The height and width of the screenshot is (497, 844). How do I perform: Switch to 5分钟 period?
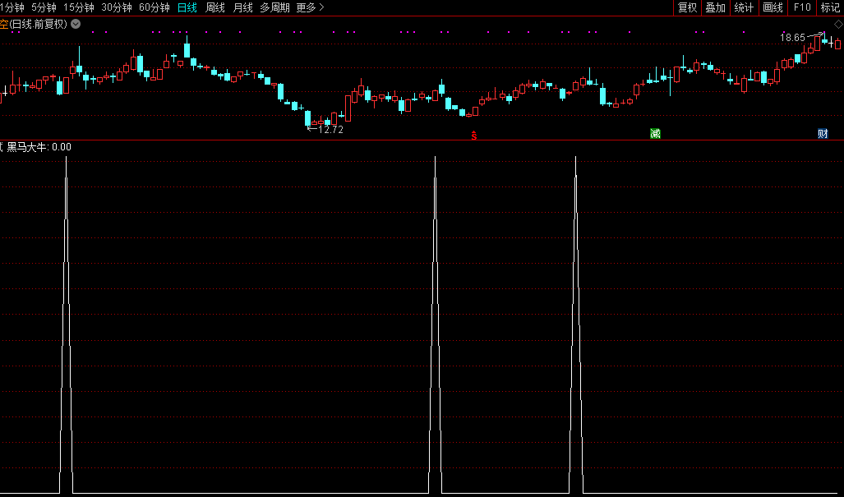click(x=44, y=7)
